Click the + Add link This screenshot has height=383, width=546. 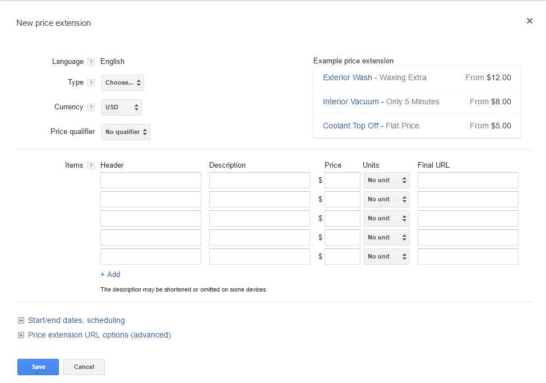click(x=110, y=275)
